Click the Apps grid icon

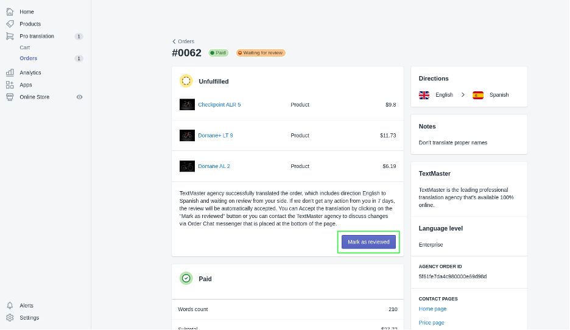[10, 85]
